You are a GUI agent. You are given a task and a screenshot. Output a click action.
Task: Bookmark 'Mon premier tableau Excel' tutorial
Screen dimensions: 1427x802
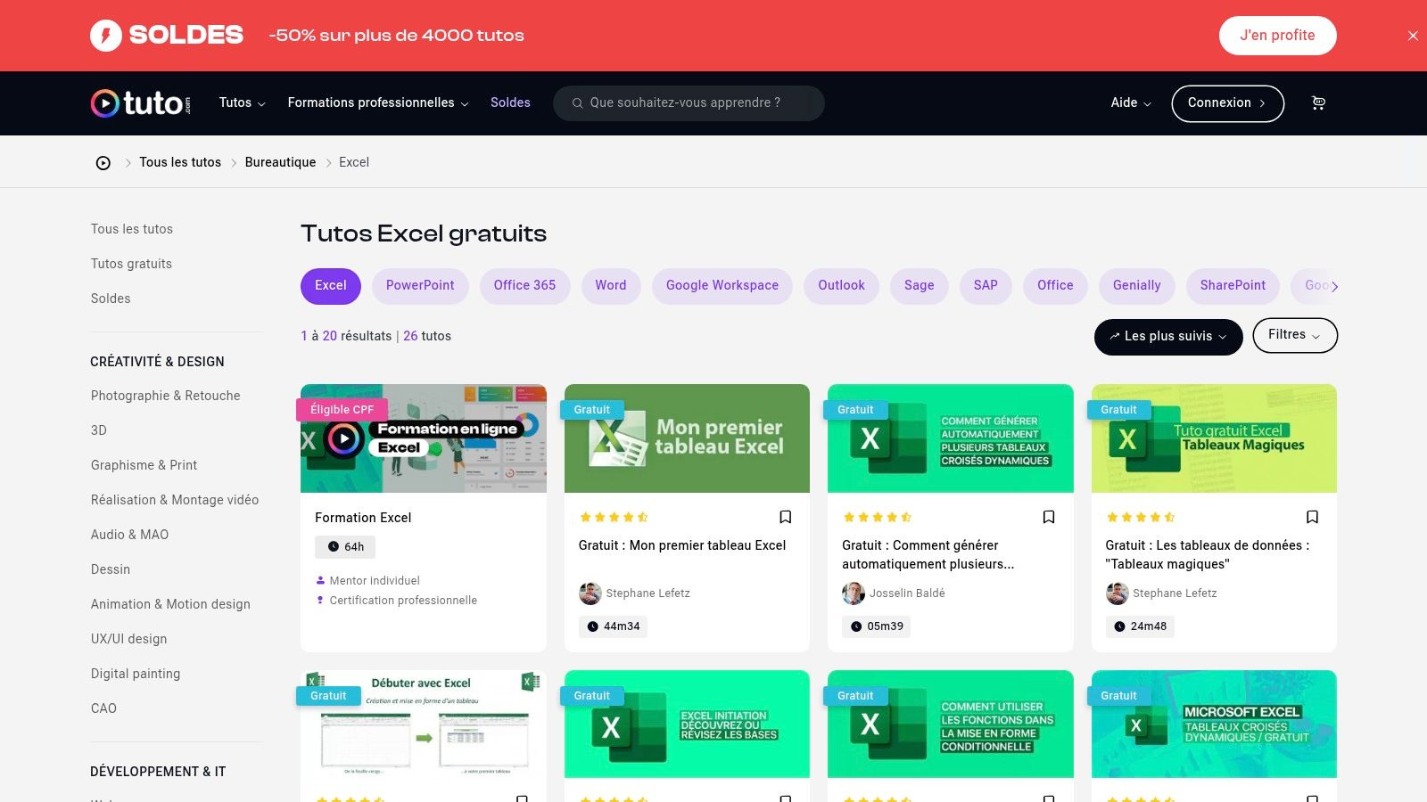(786, 517)
